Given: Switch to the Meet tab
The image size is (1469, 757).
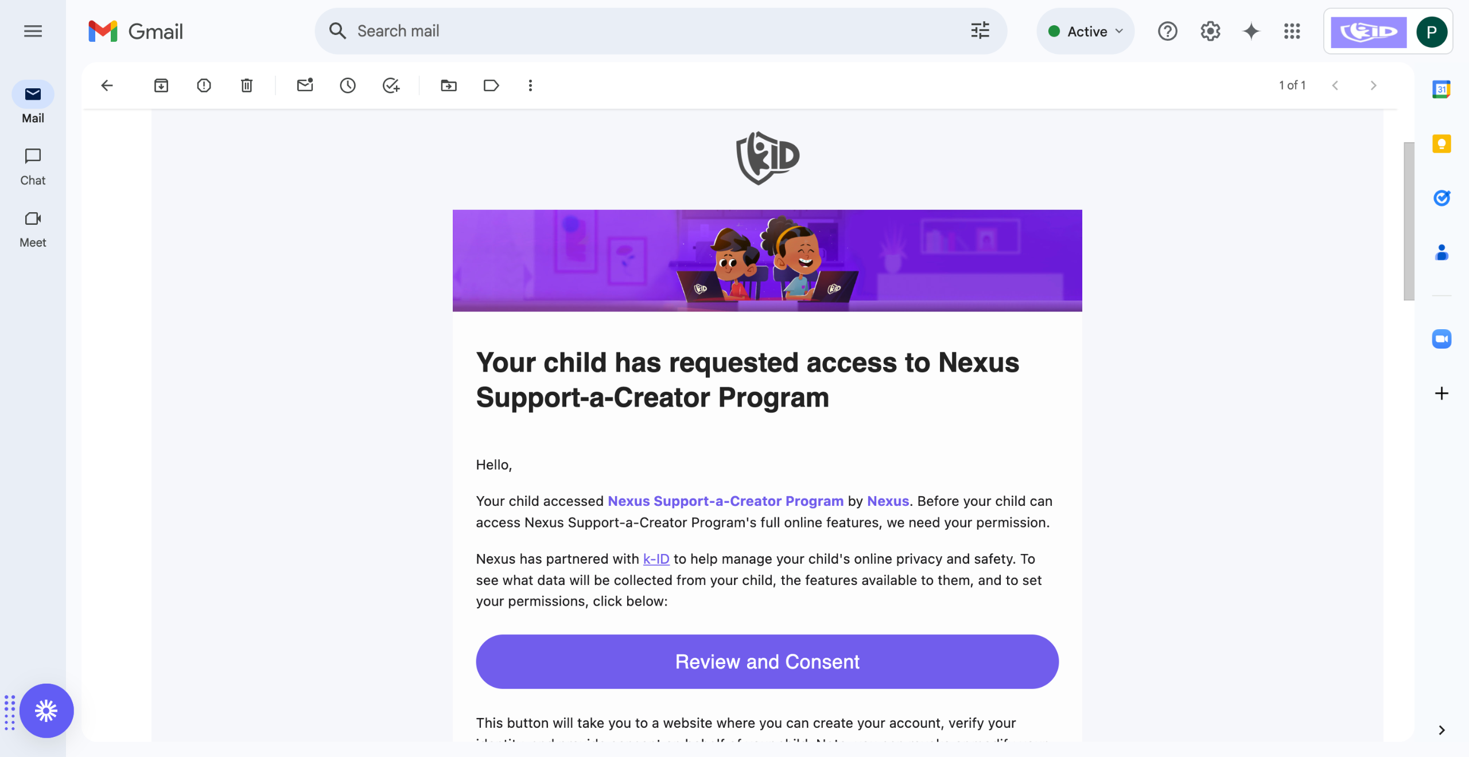Looking at the screenshot, I should point(33,229).
